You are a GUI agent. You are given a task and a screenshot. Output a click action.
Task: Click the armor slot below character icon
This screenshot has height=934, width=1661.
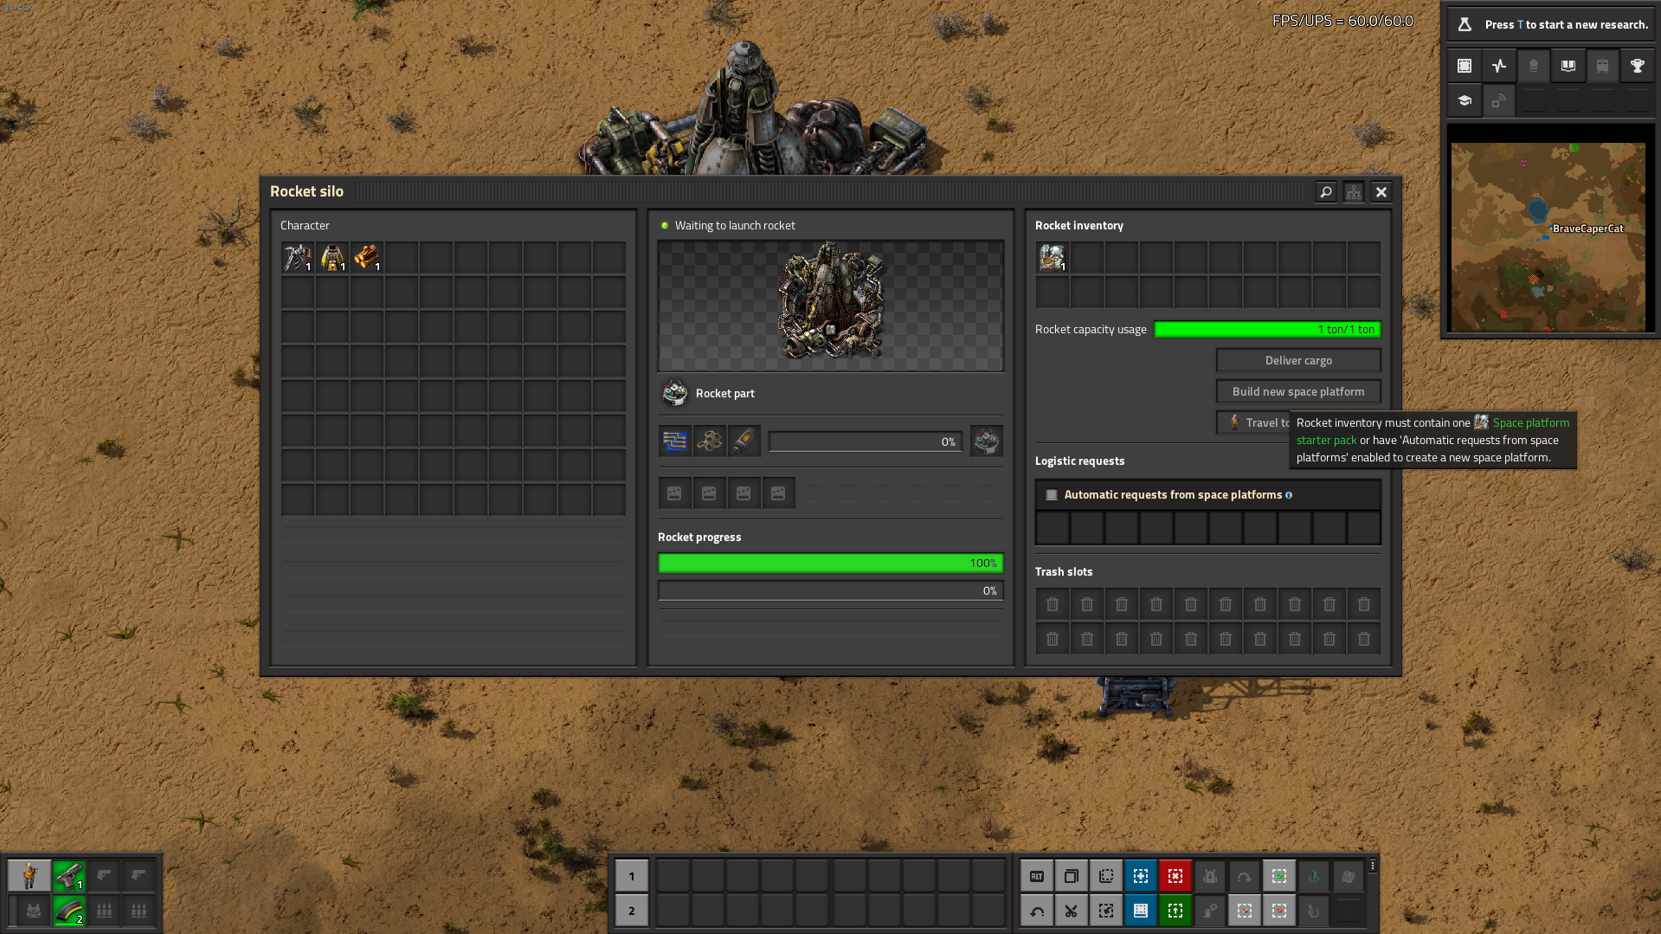[x=33, y=911]
